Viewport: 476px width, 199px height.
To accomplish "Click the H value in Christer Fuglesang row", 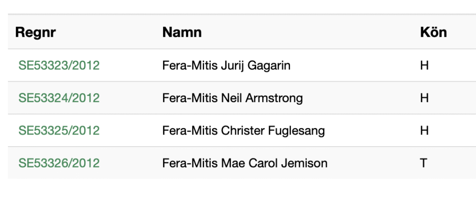I will (424, 130).
